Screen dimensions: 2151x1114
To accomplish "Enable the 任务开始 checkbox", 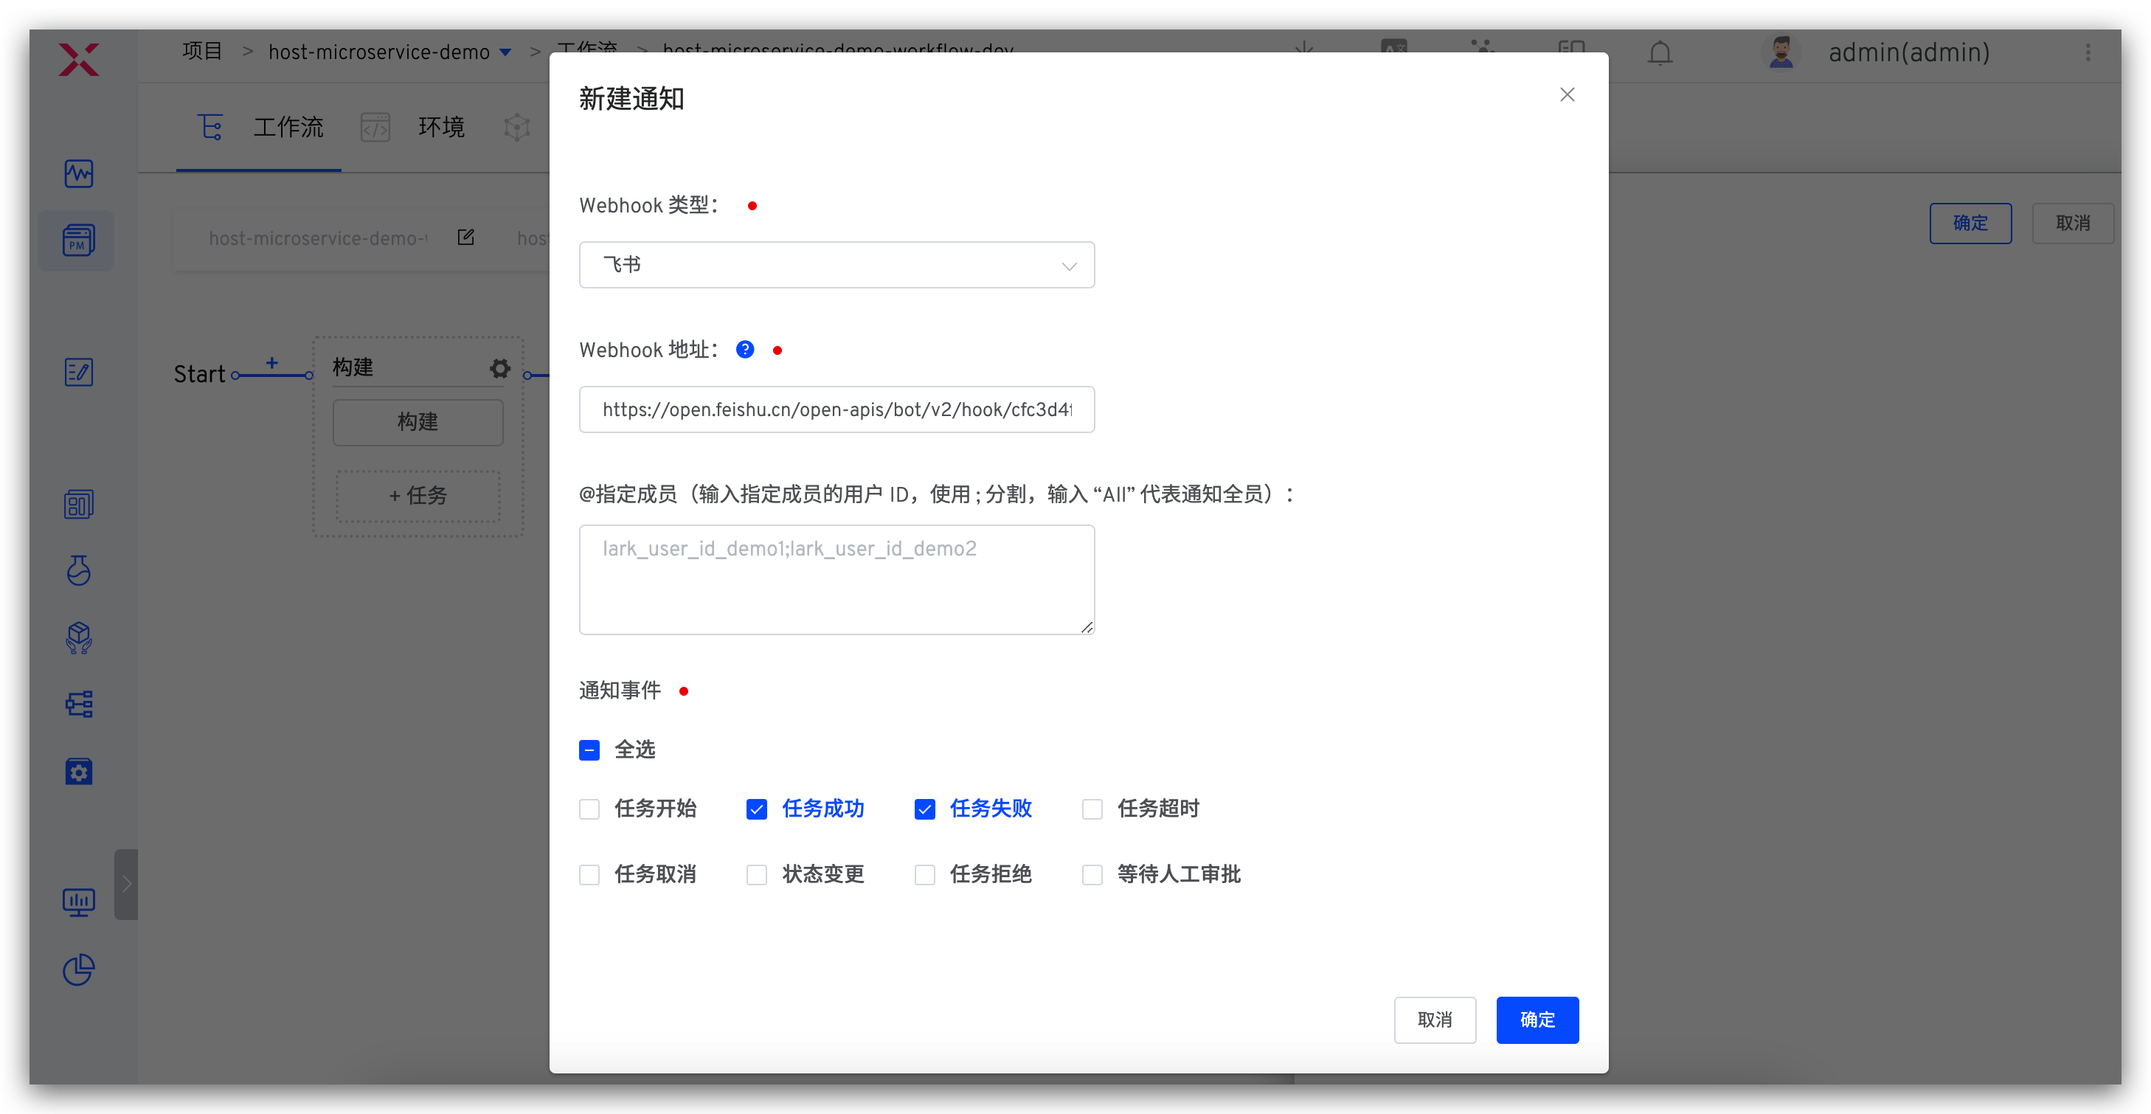I will 589,809.
